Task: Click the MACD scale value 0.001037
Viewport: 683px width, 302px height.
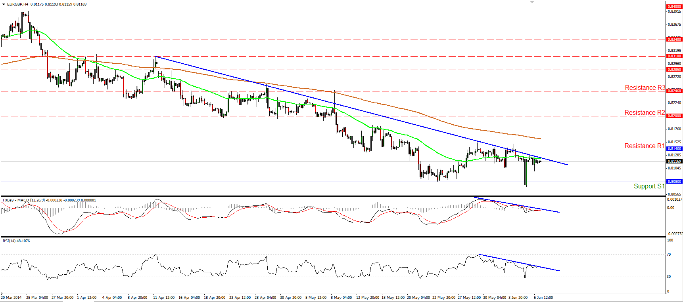Action: pos(675,199)
